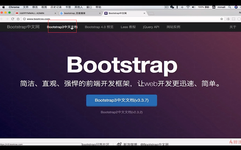Click the browser back arrow
The height and width of the screenshot is (150, 241).
click(x=2, y=19)
